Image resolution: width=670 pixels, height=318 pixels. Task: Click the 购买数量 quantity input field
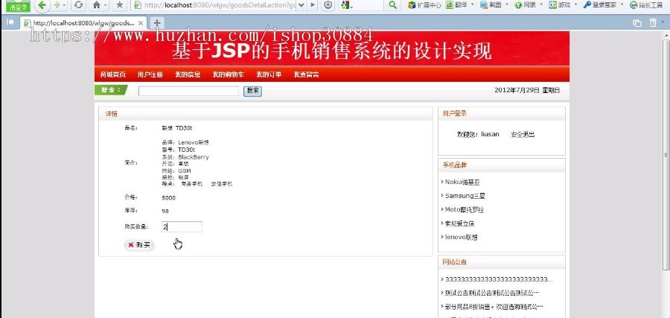click(182, 227)
